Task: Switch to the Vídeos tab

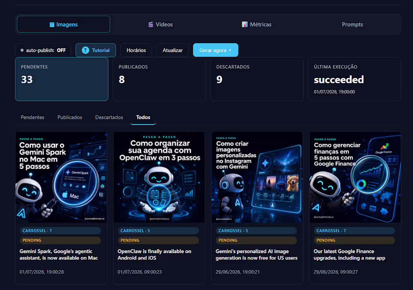Action: (x=160, y=24)
